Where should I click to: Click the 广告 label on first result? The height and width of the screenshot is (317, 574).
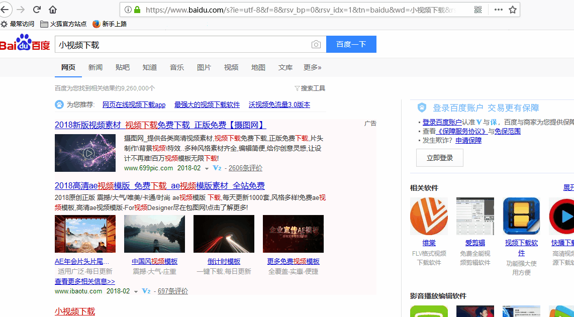coord(370,124)
